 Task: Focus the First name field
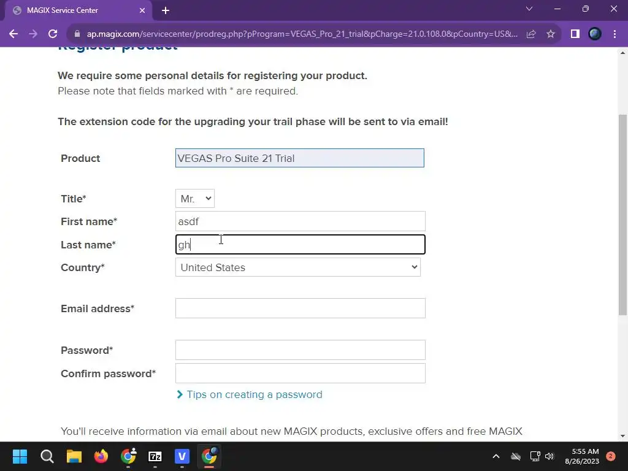point(301,221)
